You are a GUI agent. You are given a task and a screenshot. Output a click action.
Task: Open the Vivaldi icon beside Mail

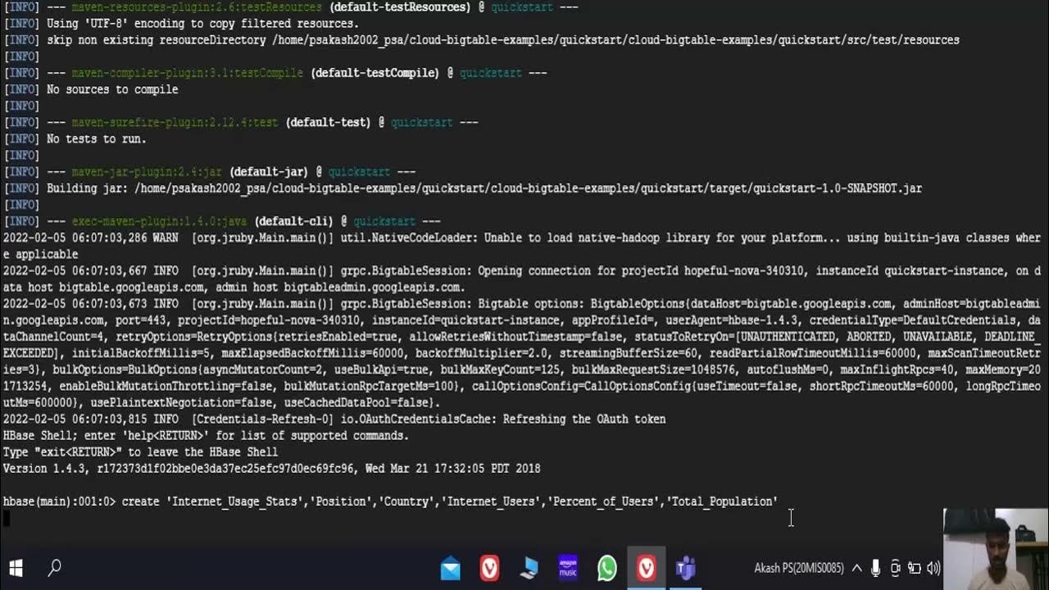pos(489,568)
